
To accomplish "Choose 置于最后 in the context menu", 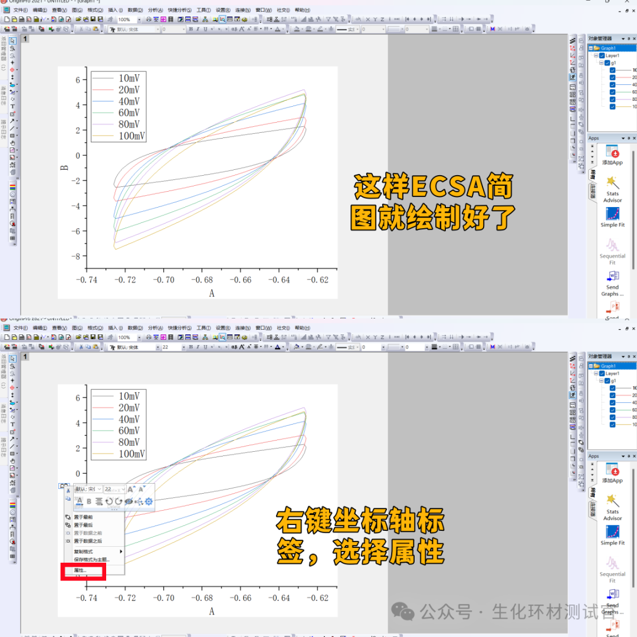I will pos(83,525).
